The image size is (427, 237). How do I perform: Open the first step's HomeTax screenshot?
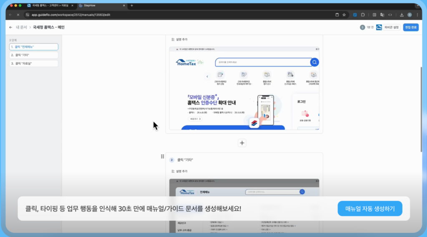point(244,88)
